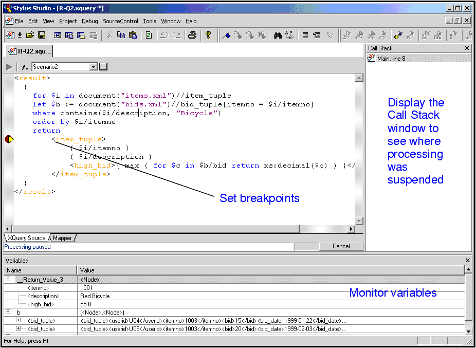Click the Find binoculars icon
The width and height of the screenshot is (476, 348).
point(278,35)
